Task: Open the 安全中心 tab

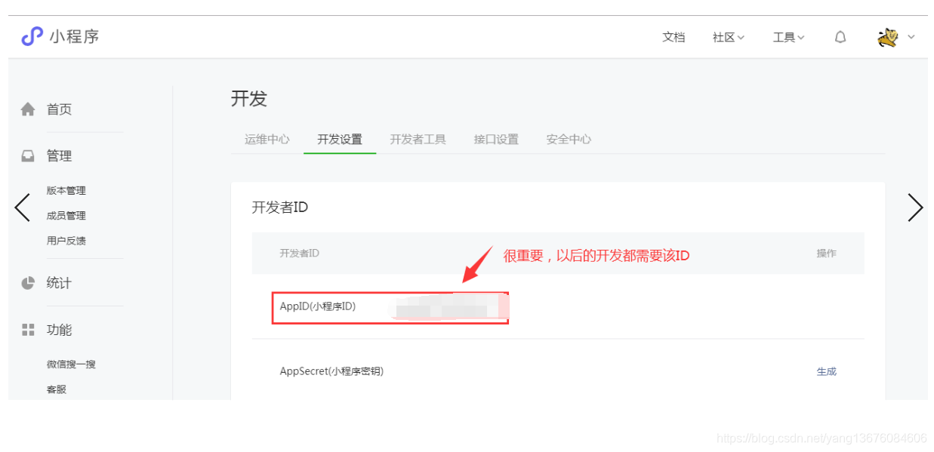Action: point(569,139)
